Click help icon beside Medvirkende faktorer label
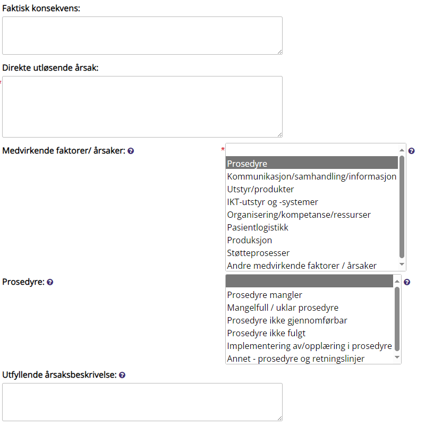The width and height of the screenshot is (425, 426). [x=131, y=151]
